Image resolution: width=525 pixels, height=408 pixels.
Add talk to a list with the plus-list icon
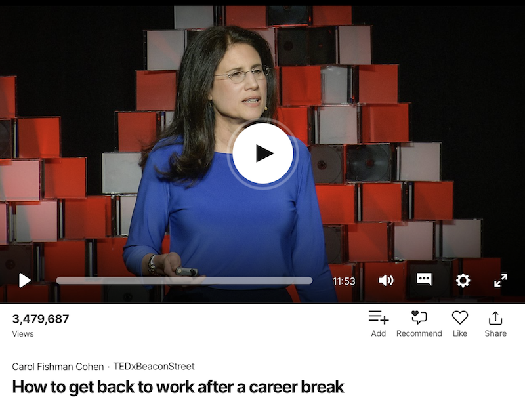point(379,317)
